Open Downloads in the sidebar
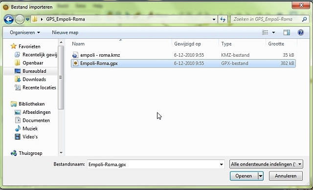Screen dimensions: 313x190 click(34, 79)
